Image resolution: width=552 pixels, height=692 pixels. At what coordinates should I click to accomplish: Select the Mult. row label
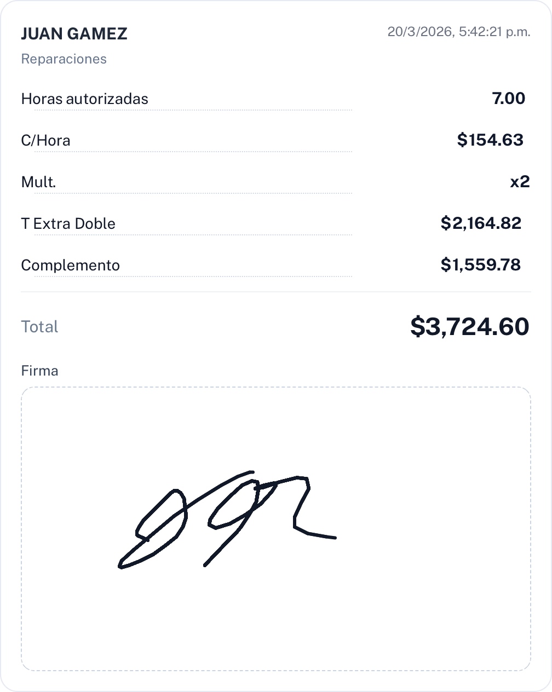(x=38, y=182)
